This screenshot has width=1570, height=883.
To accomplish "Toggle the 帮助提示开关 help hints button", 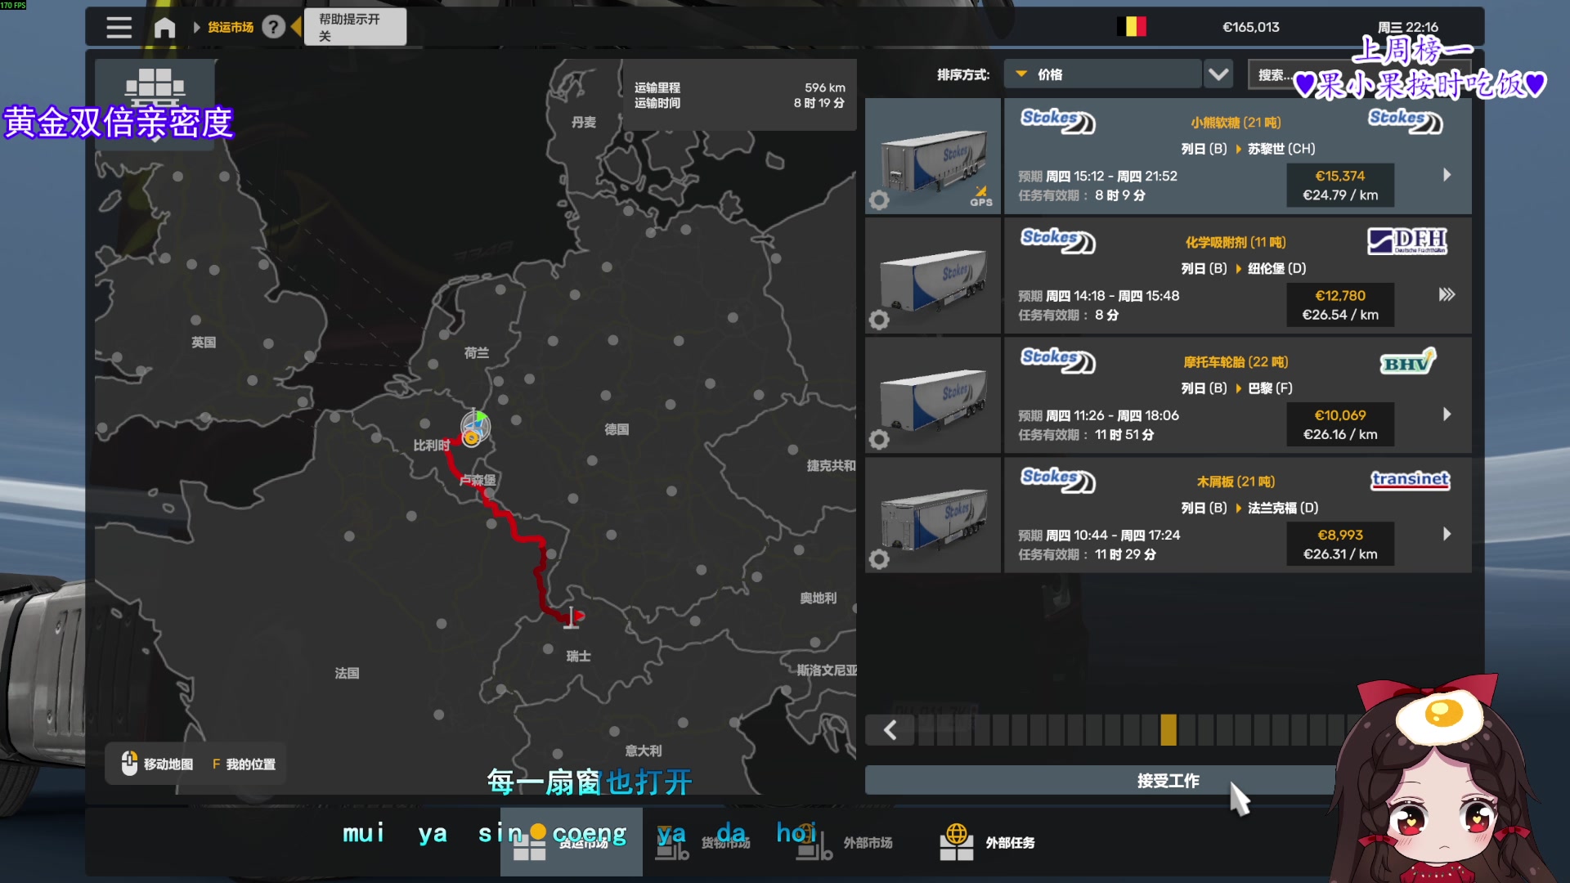I will coord(355,28).
